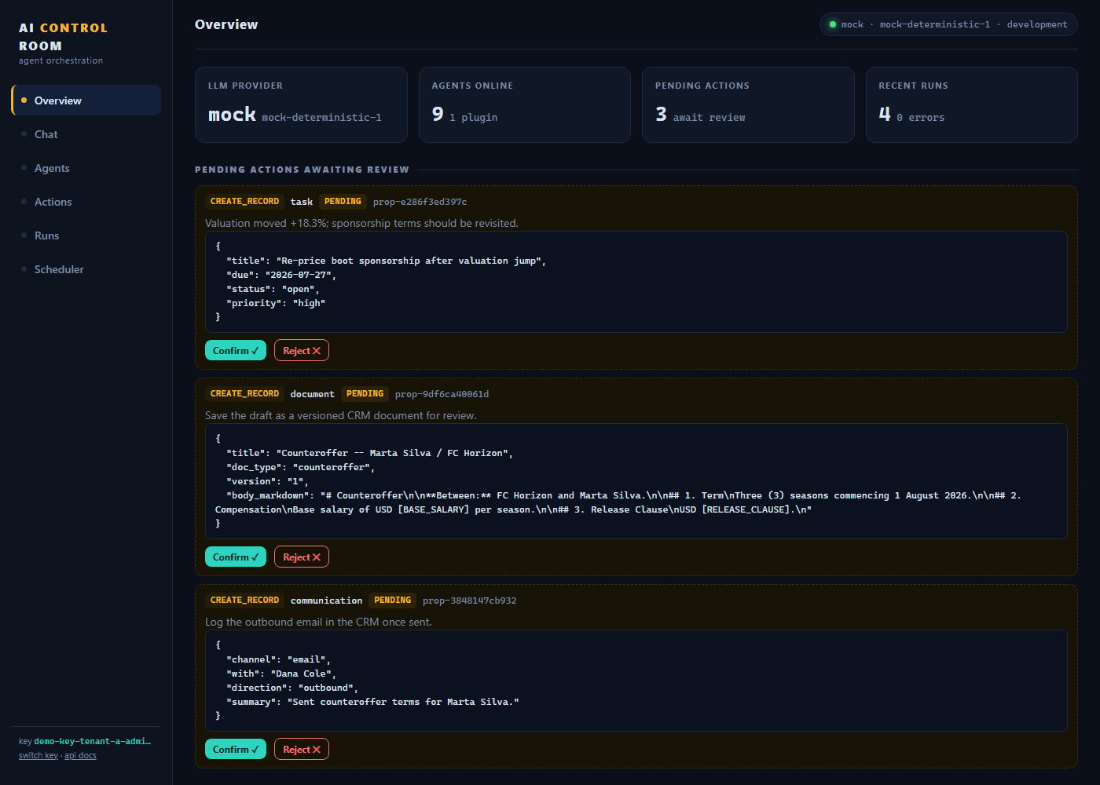This screenshot has height=785, width=1100.
Task: Click 'Log the outbound email in the CRM' text
Action: [318, 623]
